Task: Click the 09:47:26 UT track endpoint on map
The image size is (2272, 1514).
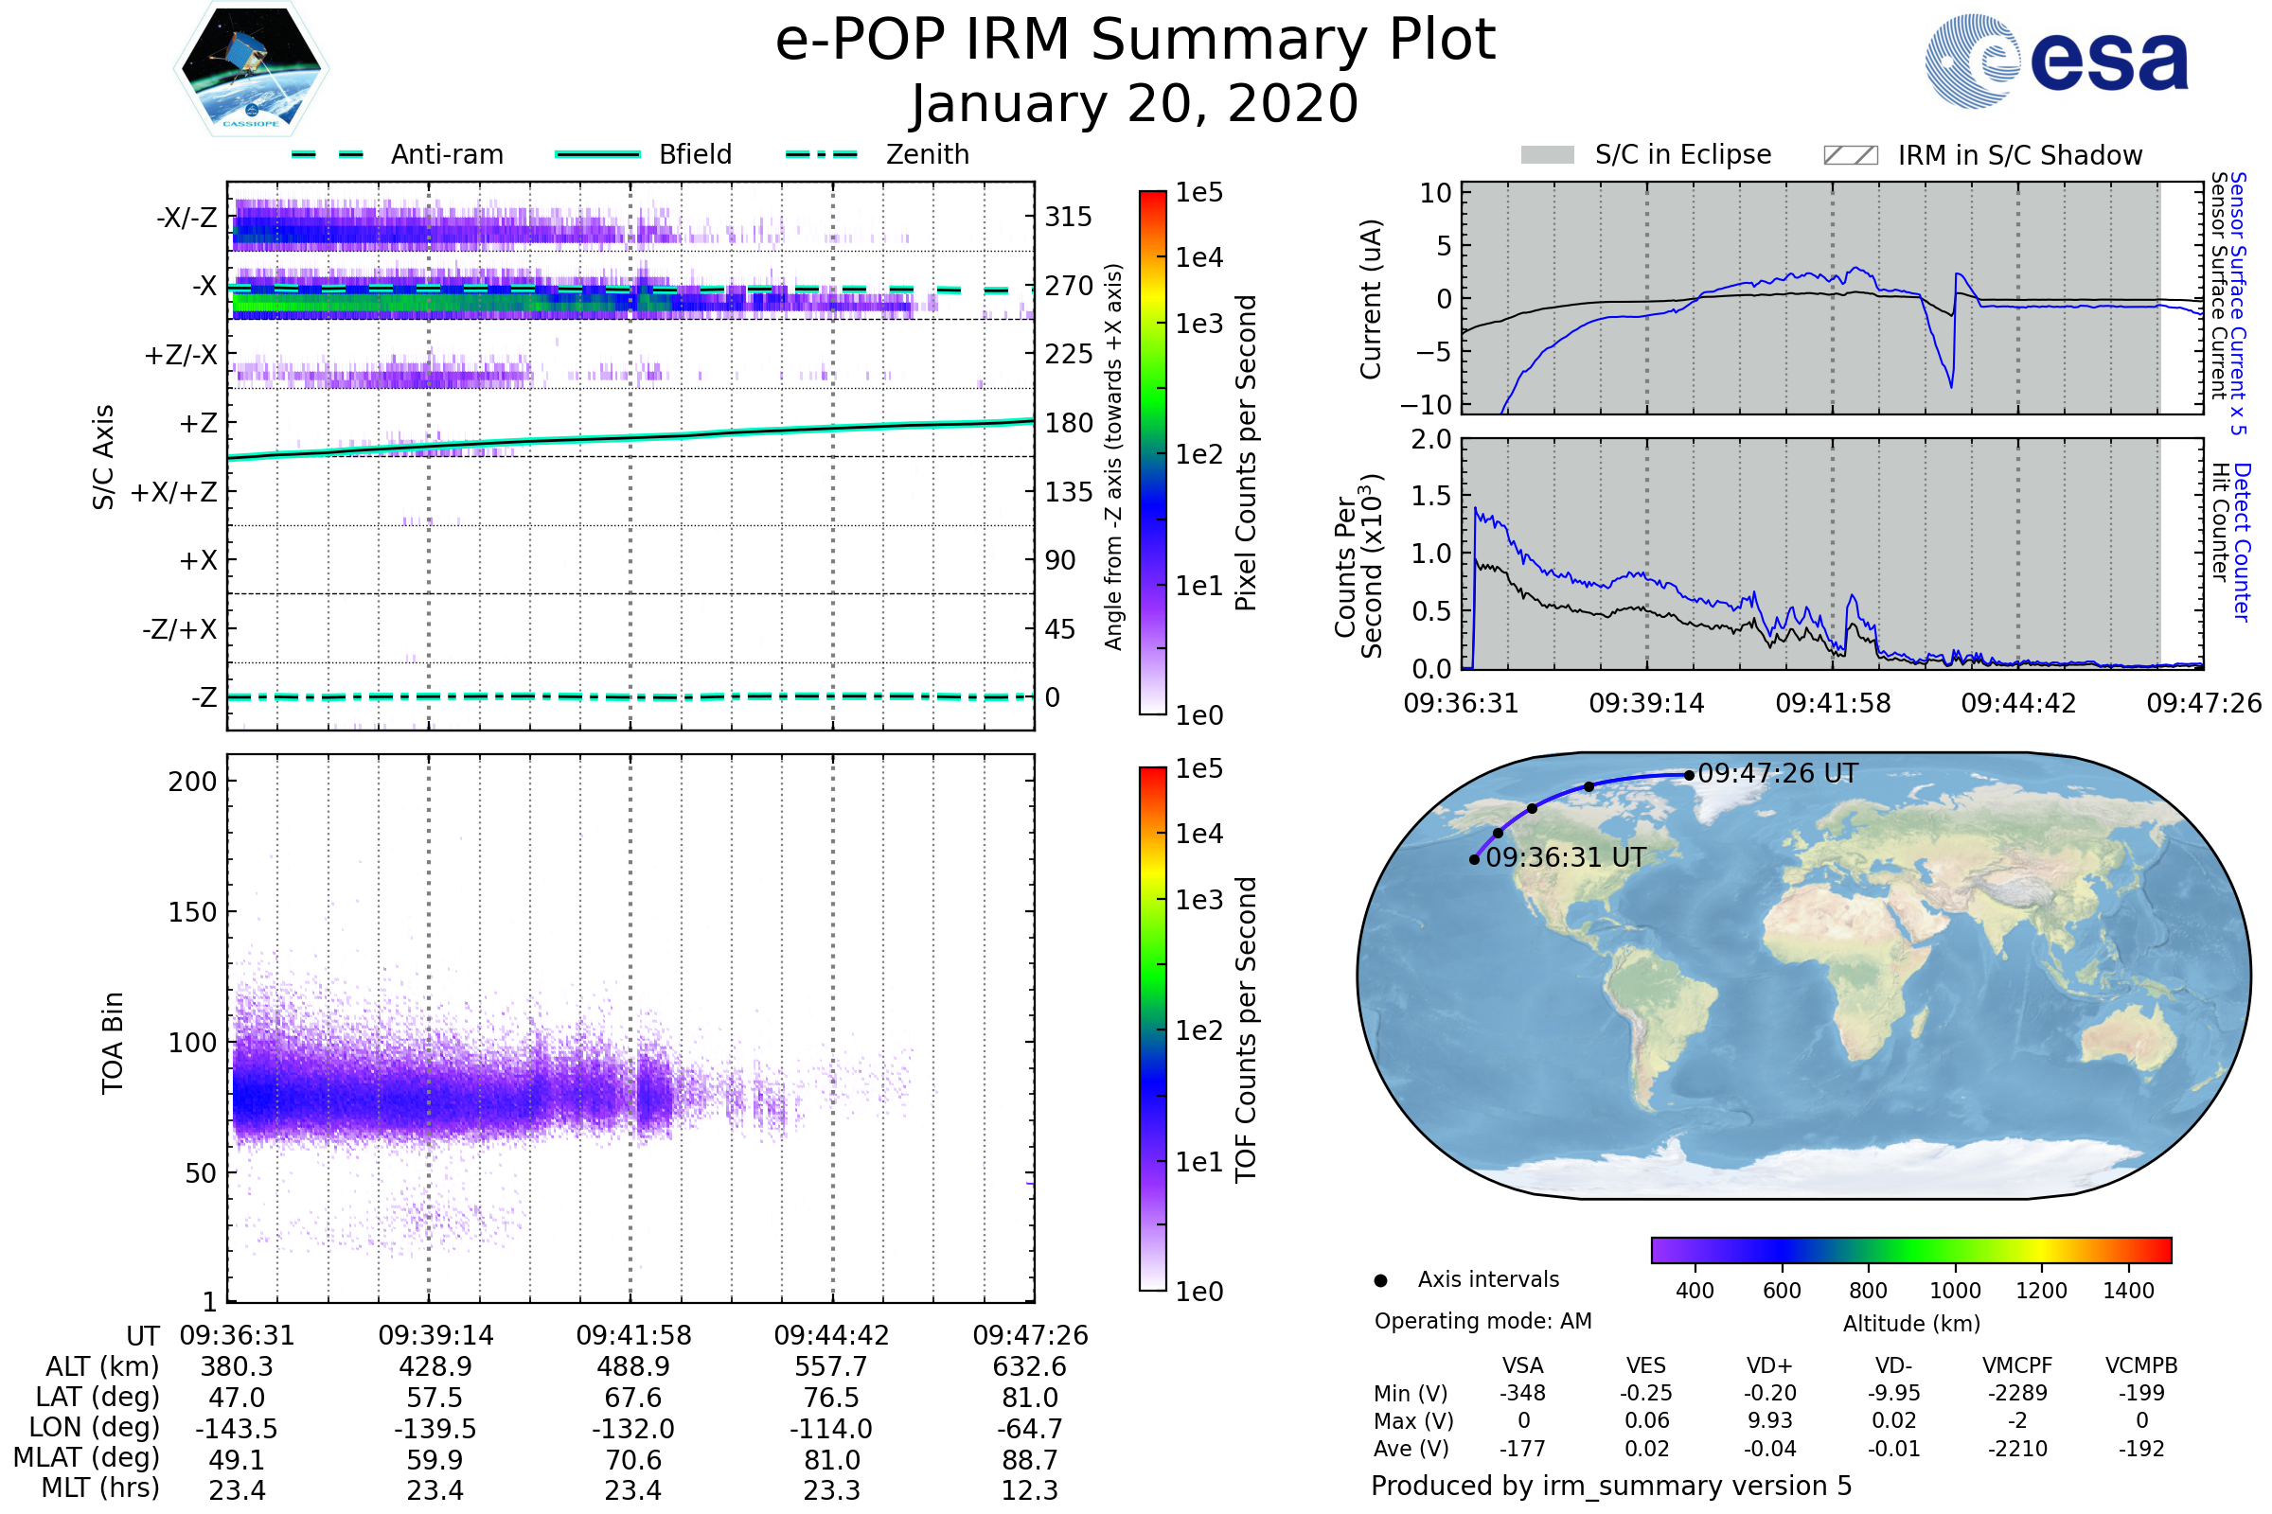Action: (1689, 775)
